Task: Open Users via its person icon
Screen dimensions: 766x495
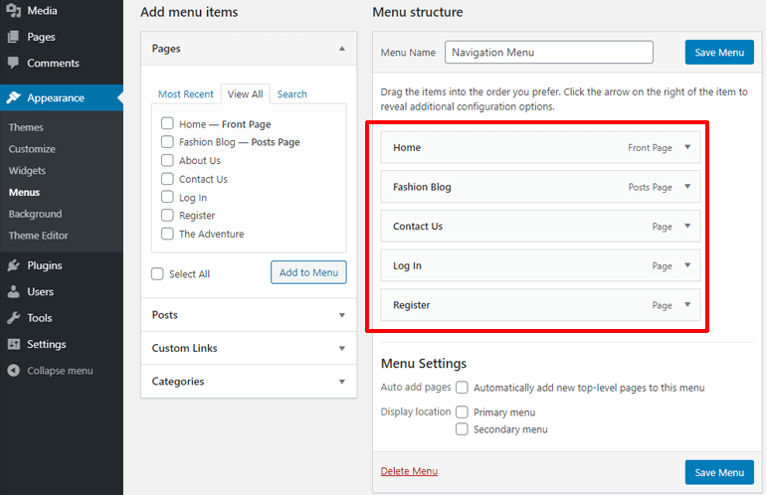Action: 14,292
